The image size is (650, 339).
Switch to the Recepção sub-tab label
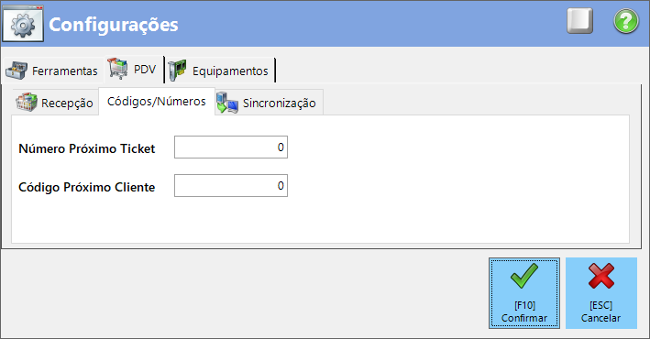[67, 103]
